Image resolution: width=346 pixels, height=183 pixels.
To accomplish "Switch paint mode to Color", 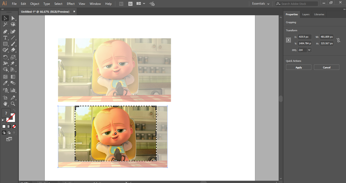I will 4,126.
